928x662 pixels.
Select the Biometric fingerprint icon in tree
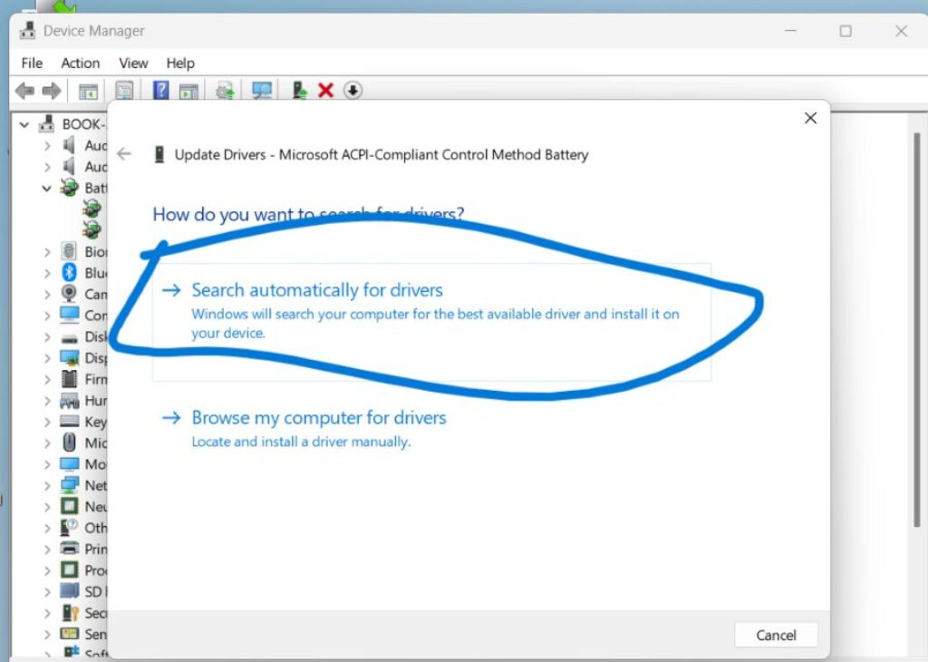[x=69, y=251]
